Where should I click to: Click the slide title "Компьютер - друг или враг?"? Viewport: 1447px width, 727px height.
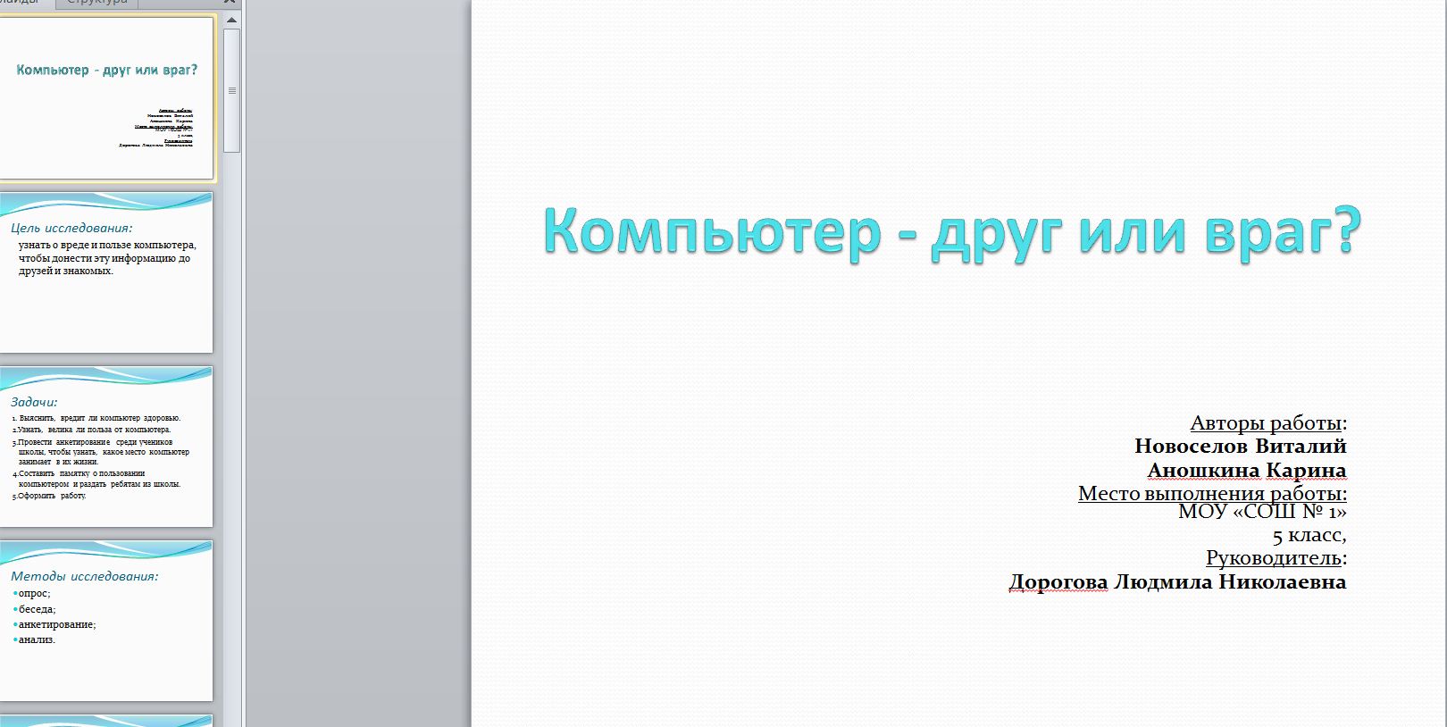[952, 231]
